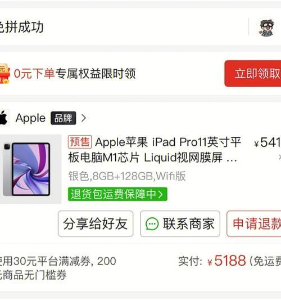The height and width of the screenshot is (300, 281).
Task: Open price details arrow under ¥541
Action: [x=279, y=157]
